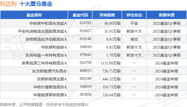This screenshot has width=187, height=107.
Task: Click fund name 中欧鼎利债券A
Action: coord(54,47)
